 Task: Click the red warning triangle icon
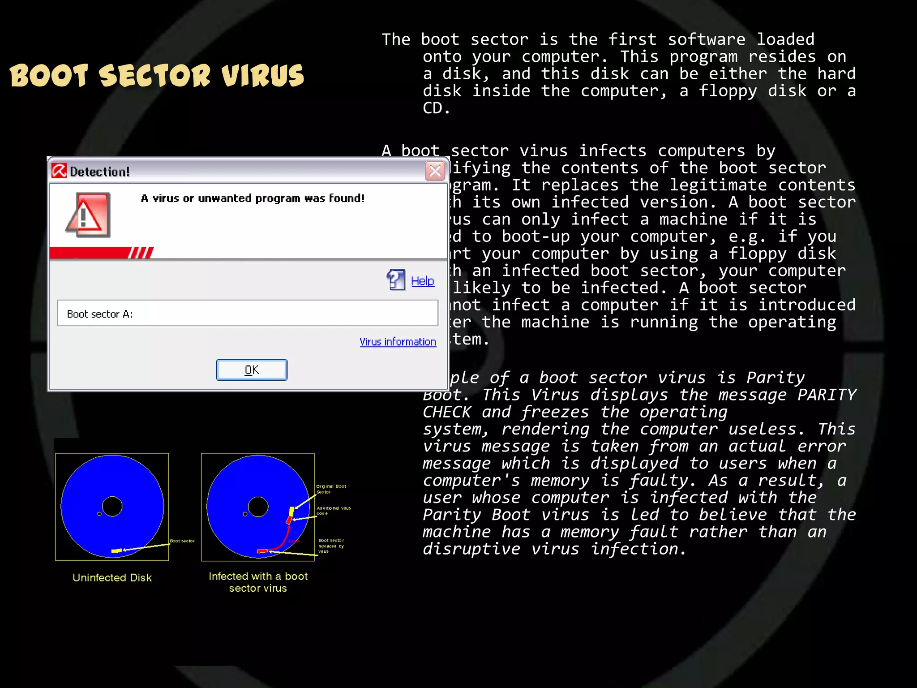88,215
